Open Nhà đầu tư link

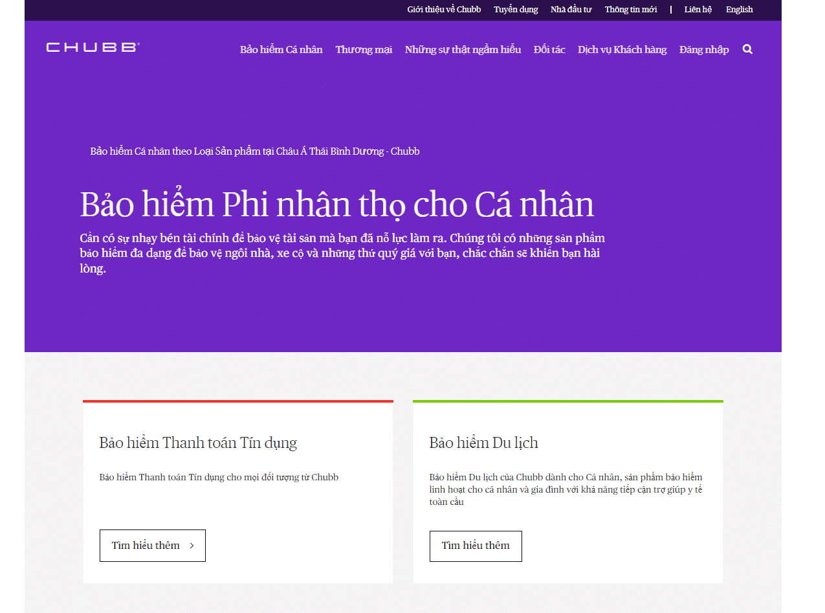pyautogui.click(x=571, y=10)
